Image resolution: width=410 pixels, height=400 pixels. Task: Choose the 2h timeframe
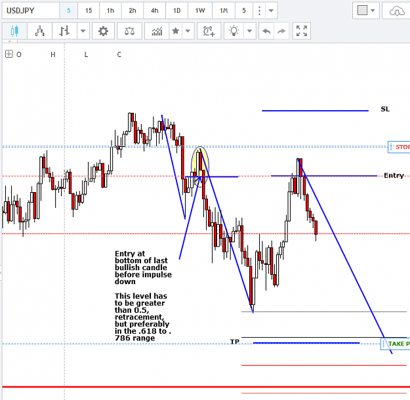click(133, 10)
